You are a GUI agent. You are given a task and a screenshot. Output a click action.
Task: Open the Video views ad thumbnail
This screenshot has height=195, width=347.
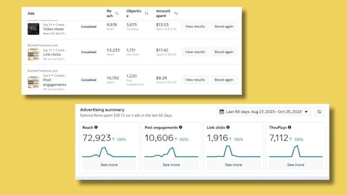(x=33, y=29)
